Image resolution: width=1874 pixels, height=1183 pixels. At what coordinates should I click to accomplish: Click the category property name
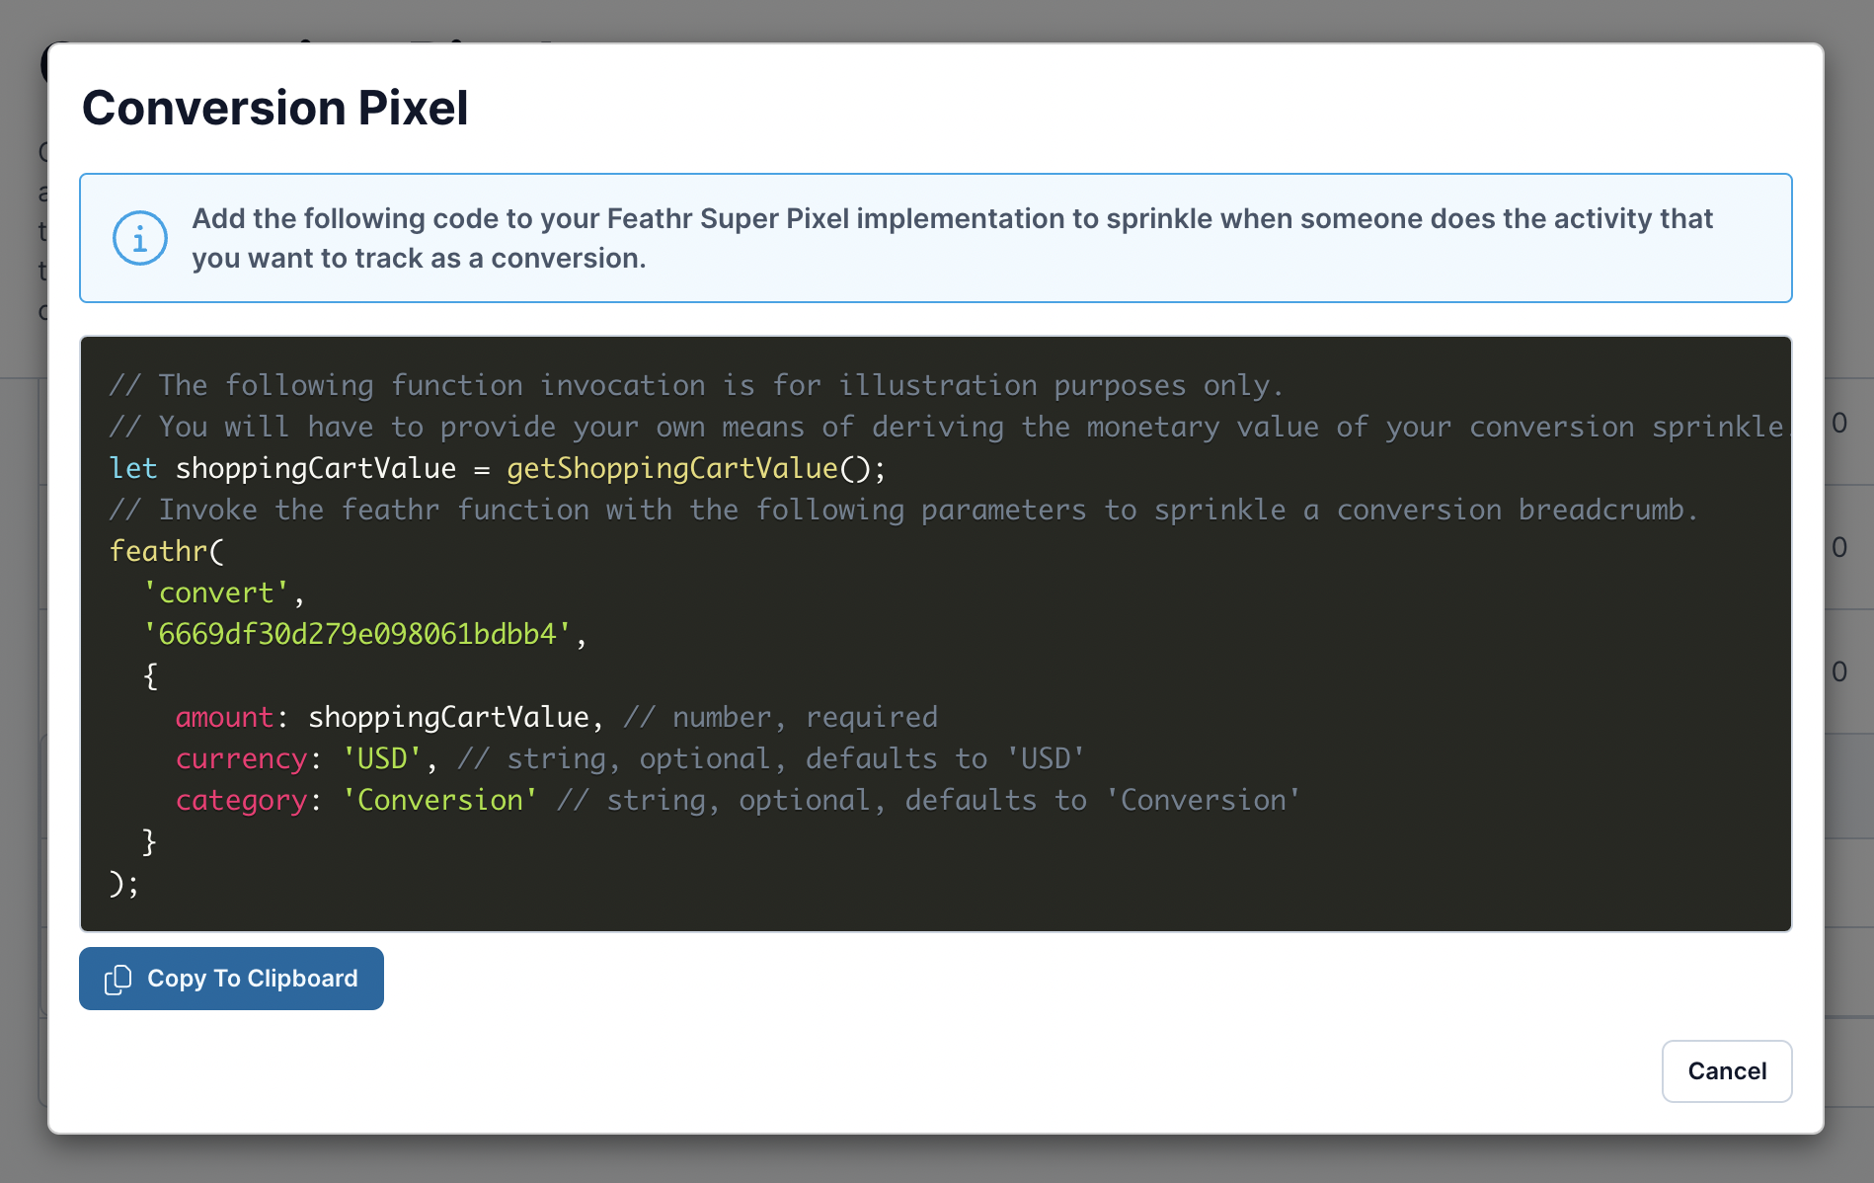tap(241, 800)
